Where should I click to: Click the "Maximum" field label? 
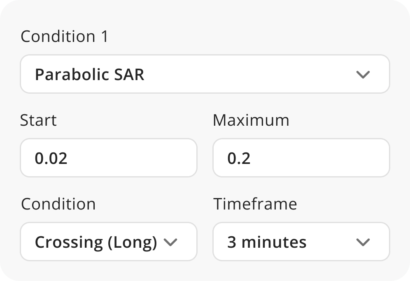pyautogui.click(x=251, y=120)
